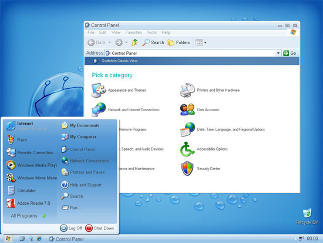Image resolution: width=323 pixels, height=243 pixels.
Task: Click Switch to Classic View link
Action: [x=120, y=61]
